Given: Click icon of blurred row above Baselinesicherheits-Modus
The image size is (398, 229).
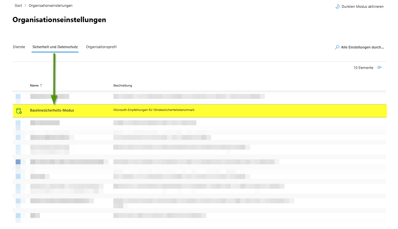Looking at the screenshot, I should (18, 96).
